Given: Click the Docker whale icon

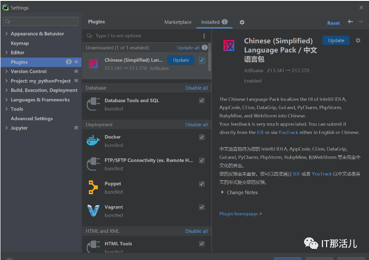Looking at the screenshot, I should pos(93,140).
